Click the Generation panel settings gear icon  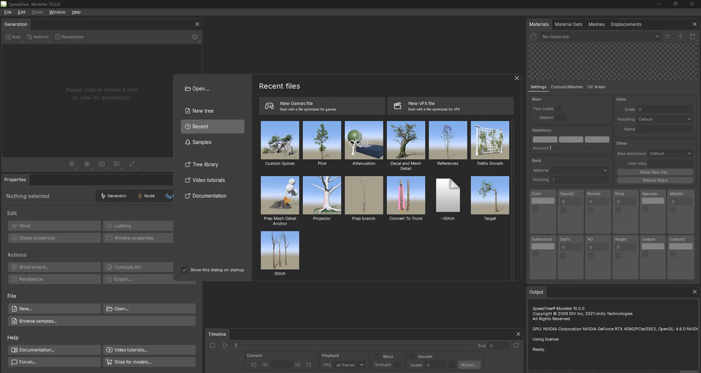point(195,37)
